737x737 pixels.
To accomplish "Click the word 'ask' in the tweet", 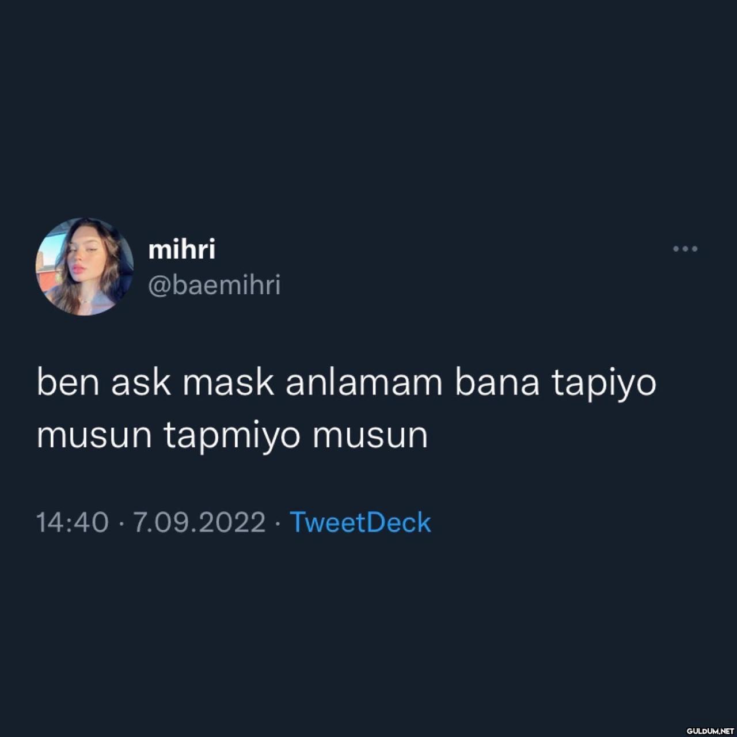I will (141, 382).
